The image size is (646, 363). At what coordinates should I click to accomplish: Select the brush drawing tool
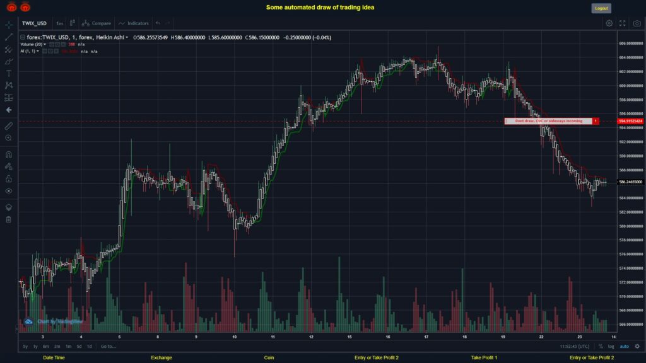[9, 61]
